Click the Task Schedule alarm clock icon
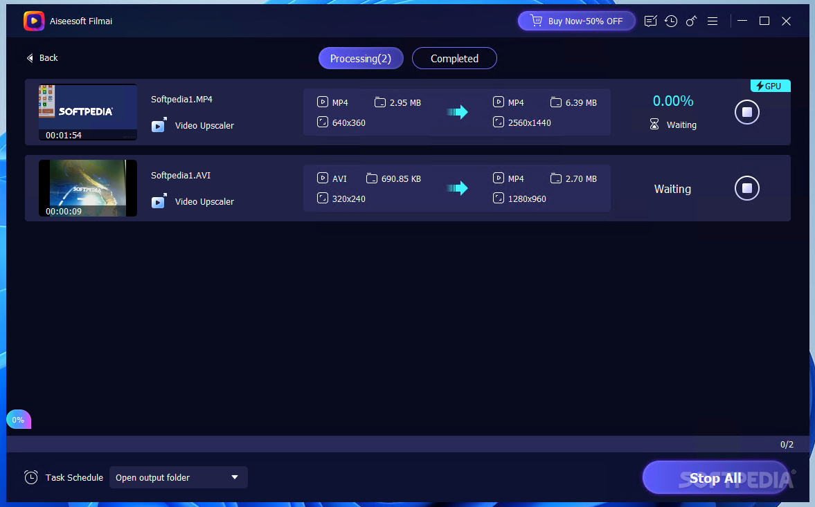Screen dimensions: 815x507 [x=31, y=477]
